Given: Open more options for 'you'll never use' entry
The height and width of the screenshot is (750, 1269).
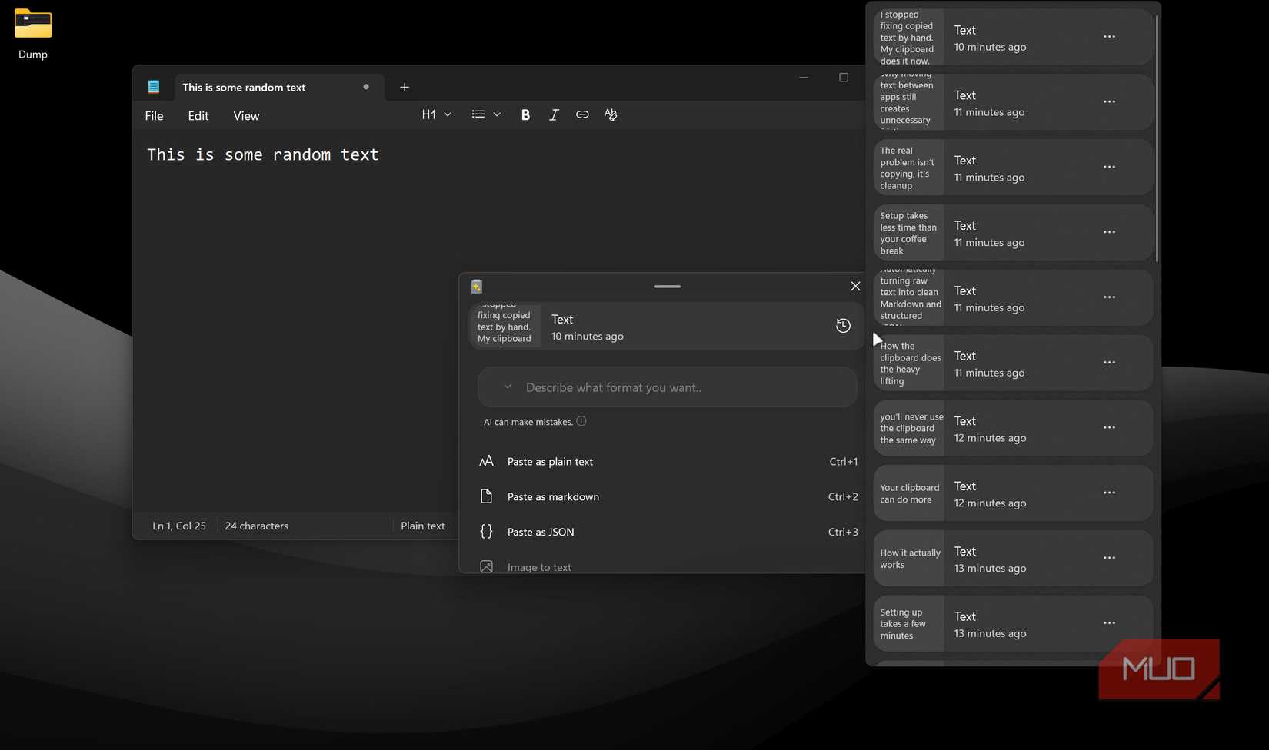Looking at the screenshot, I should click(1109, 428).
